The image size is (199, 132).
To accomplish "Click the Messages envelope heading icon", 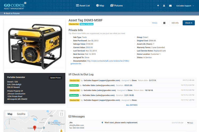I will [70, 116].
